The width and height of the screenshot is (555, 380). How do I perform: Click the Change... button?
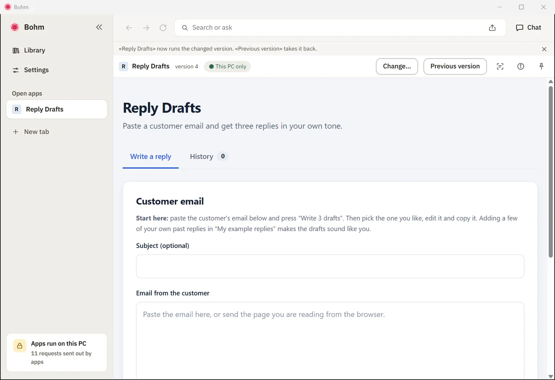pos(397,66)
